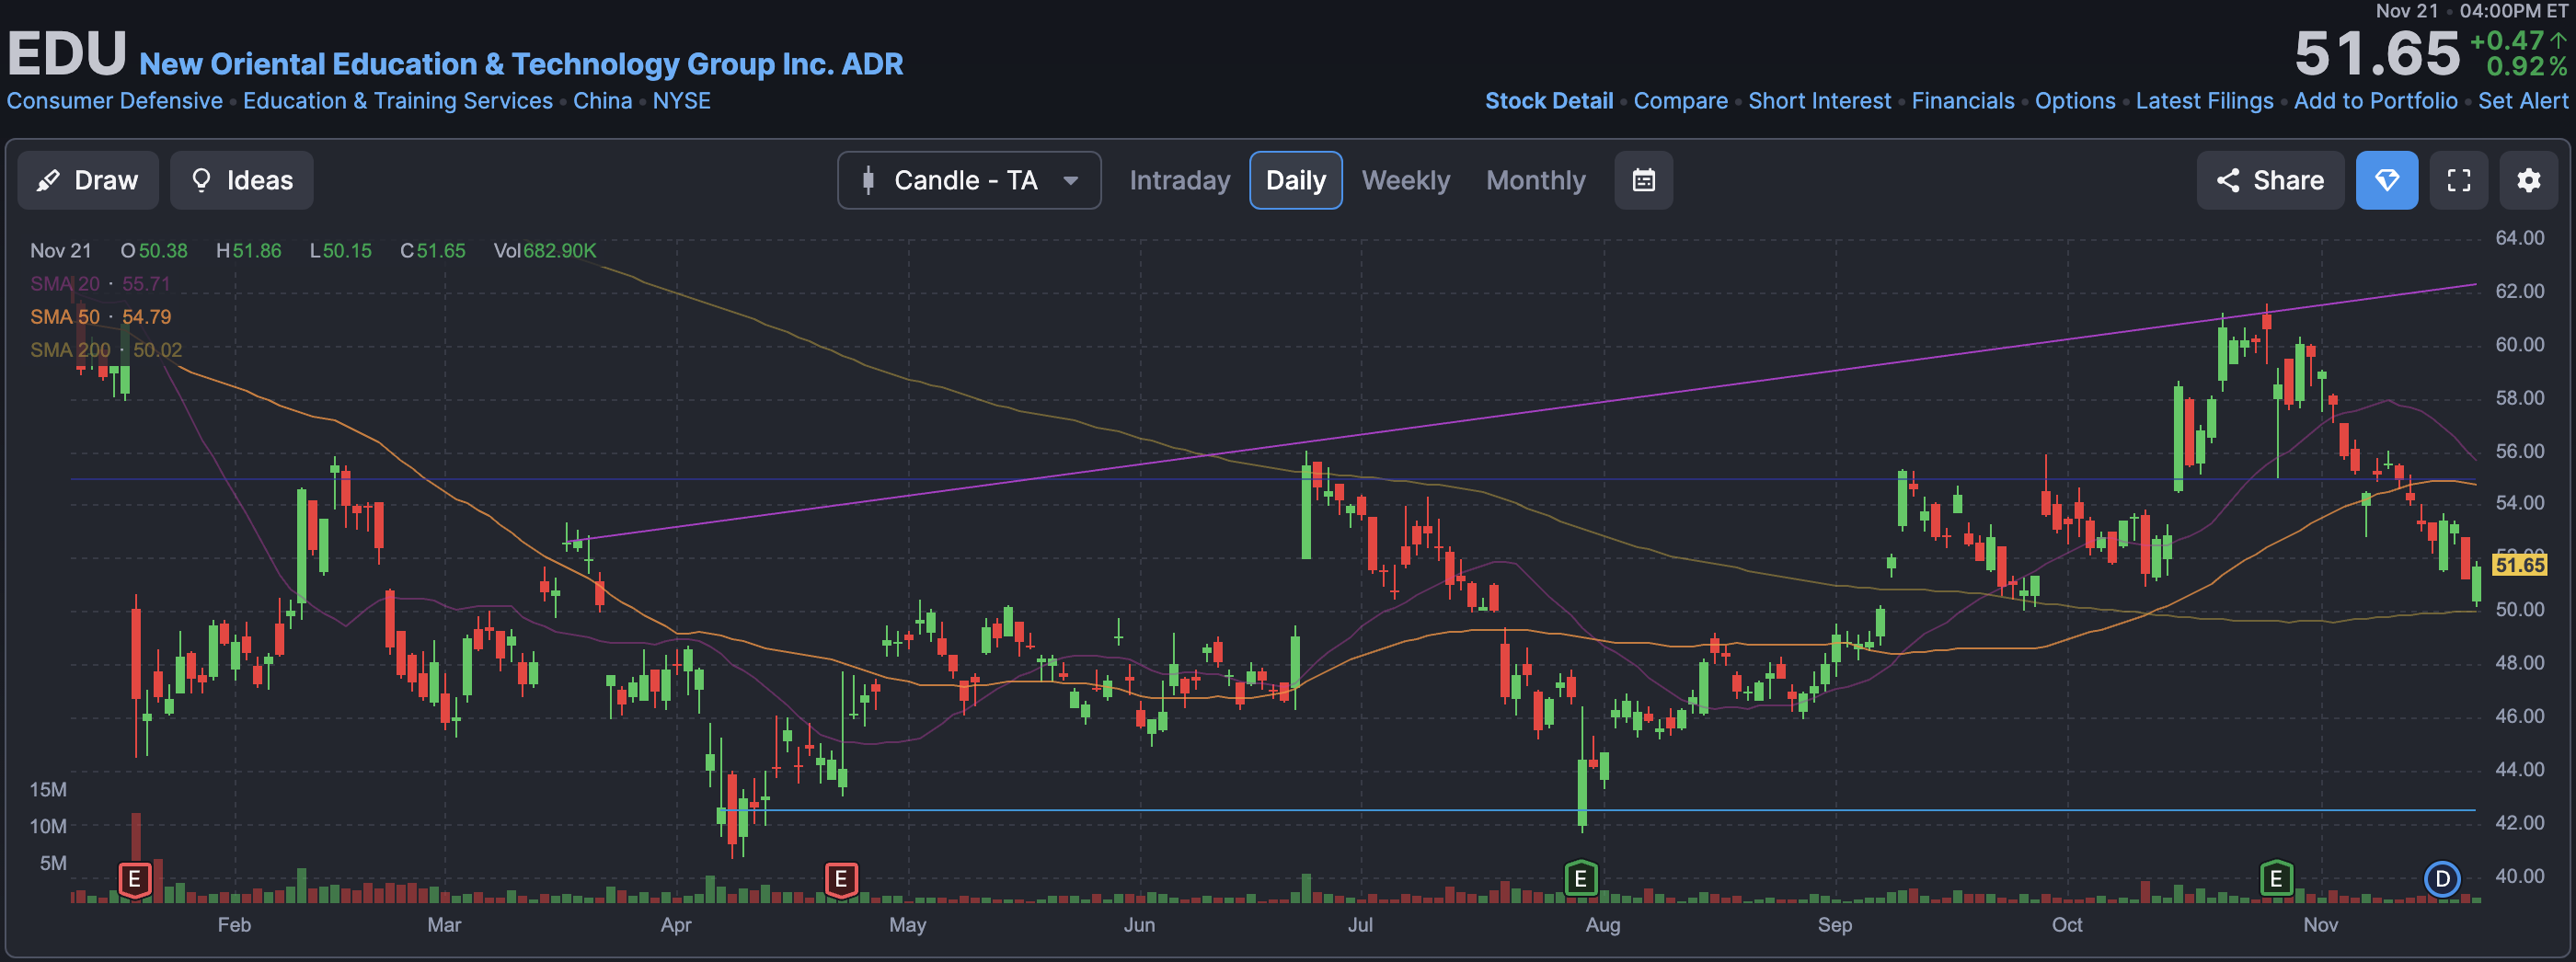Select the Daily timeframe tab
This screenshot has height=962, width=2576.
click(1295, 180)
